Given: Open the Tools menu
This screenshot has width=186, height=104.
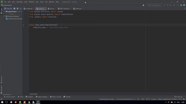Looking at the screenshot, I should (x=42, y=2).
